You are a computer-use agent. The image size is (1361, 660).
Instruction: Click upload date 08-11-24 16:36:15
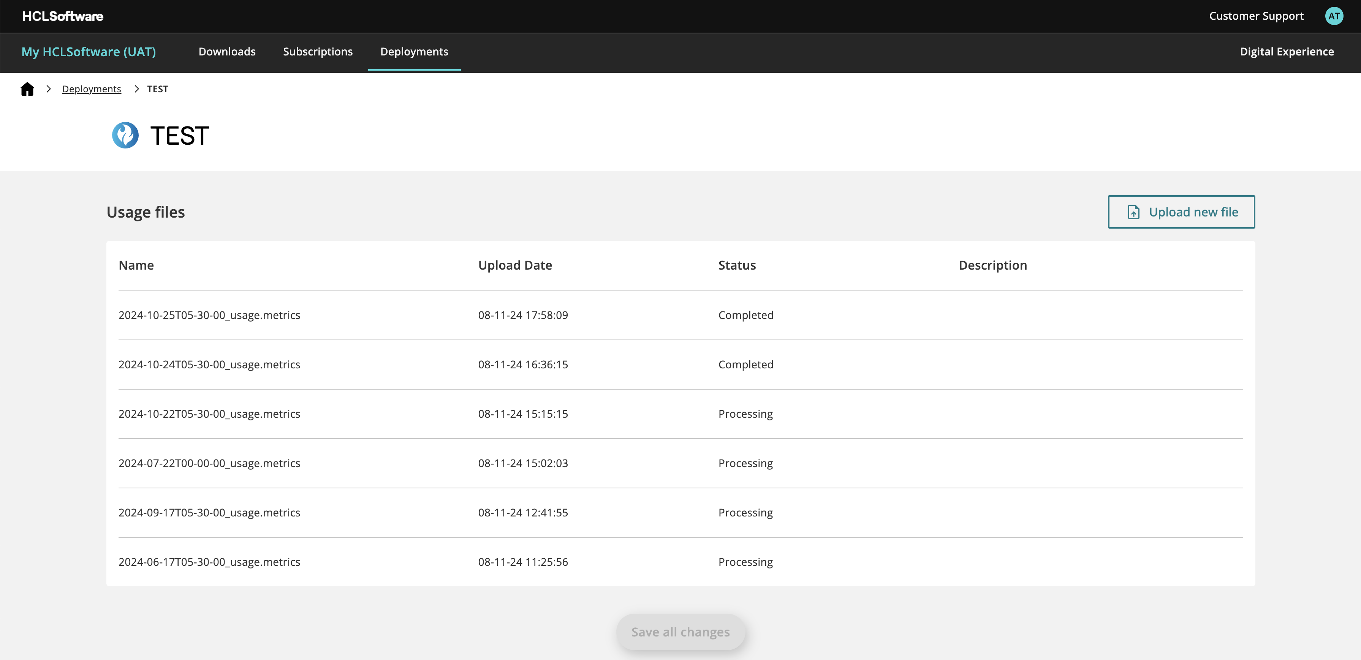523,364
